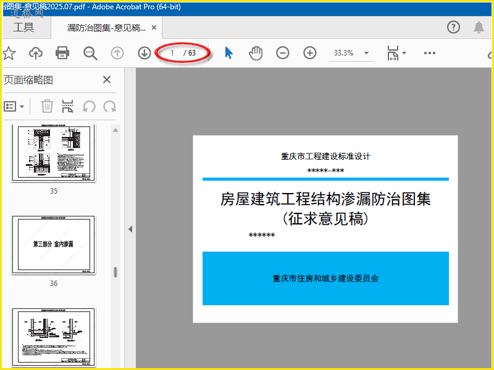Select the 漏防治图集-意见稿 document tab
Screen dimensions: 494x370
click(106, 28)
